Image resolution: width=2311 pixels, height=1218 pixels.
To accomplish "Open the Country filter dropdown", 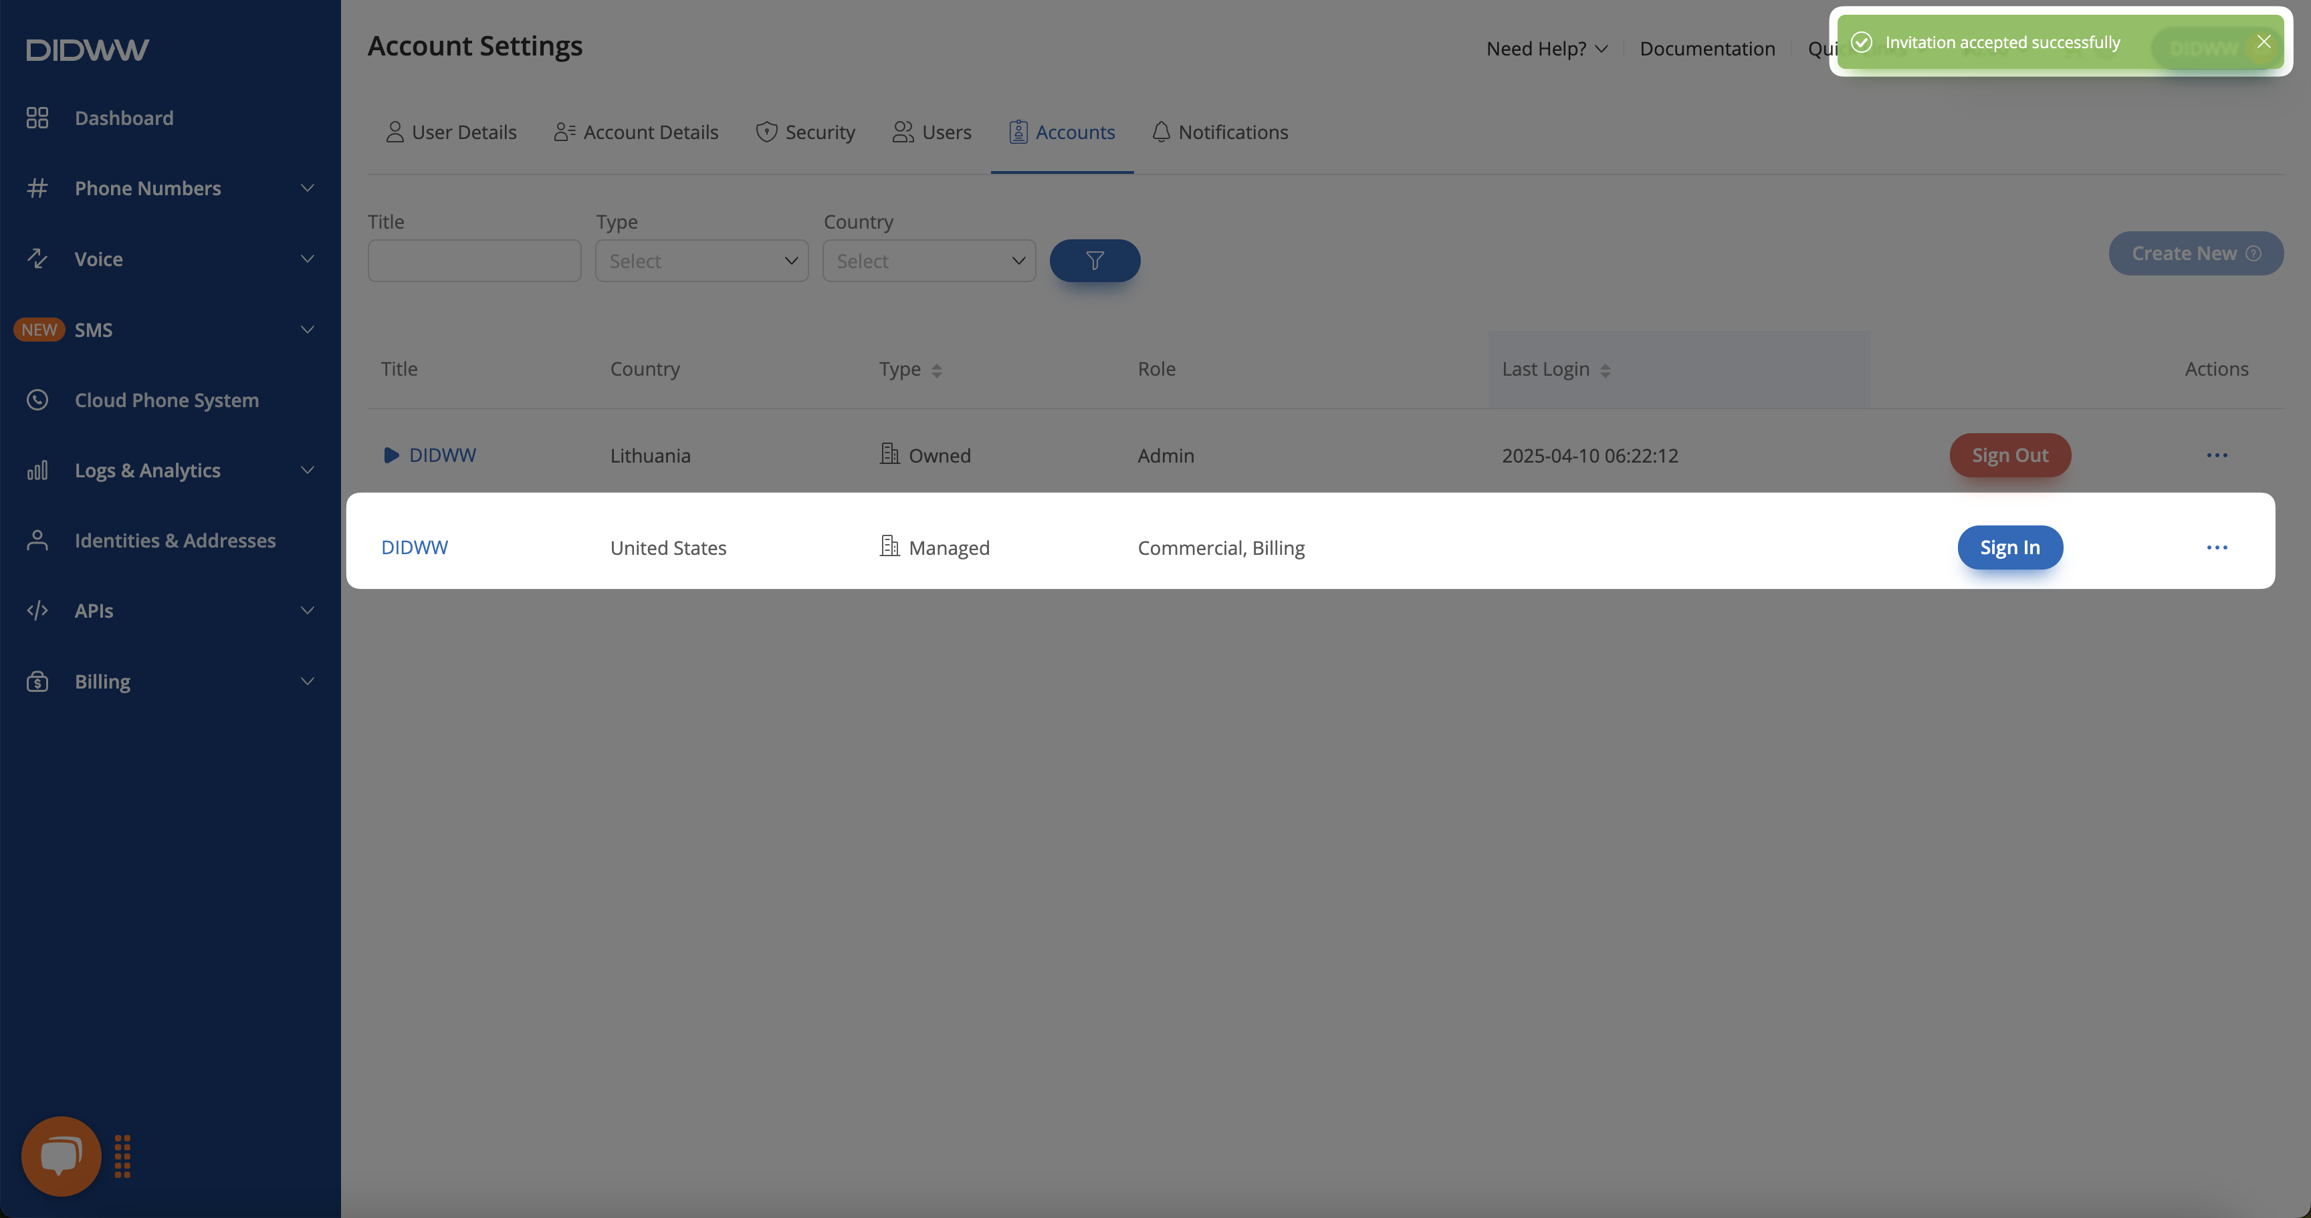I will [x=929, y=261].
